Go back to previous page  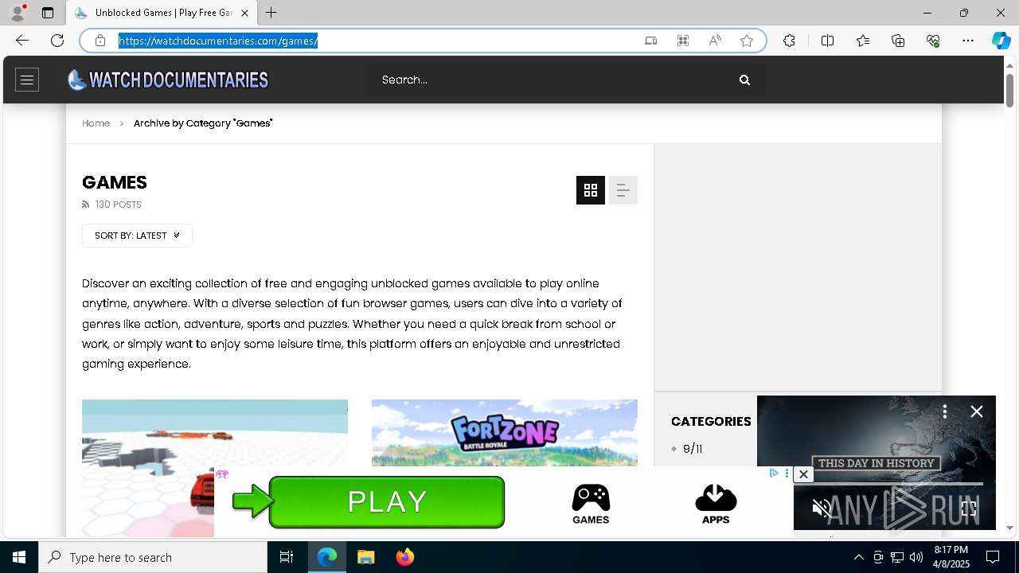tap(22, 41)
